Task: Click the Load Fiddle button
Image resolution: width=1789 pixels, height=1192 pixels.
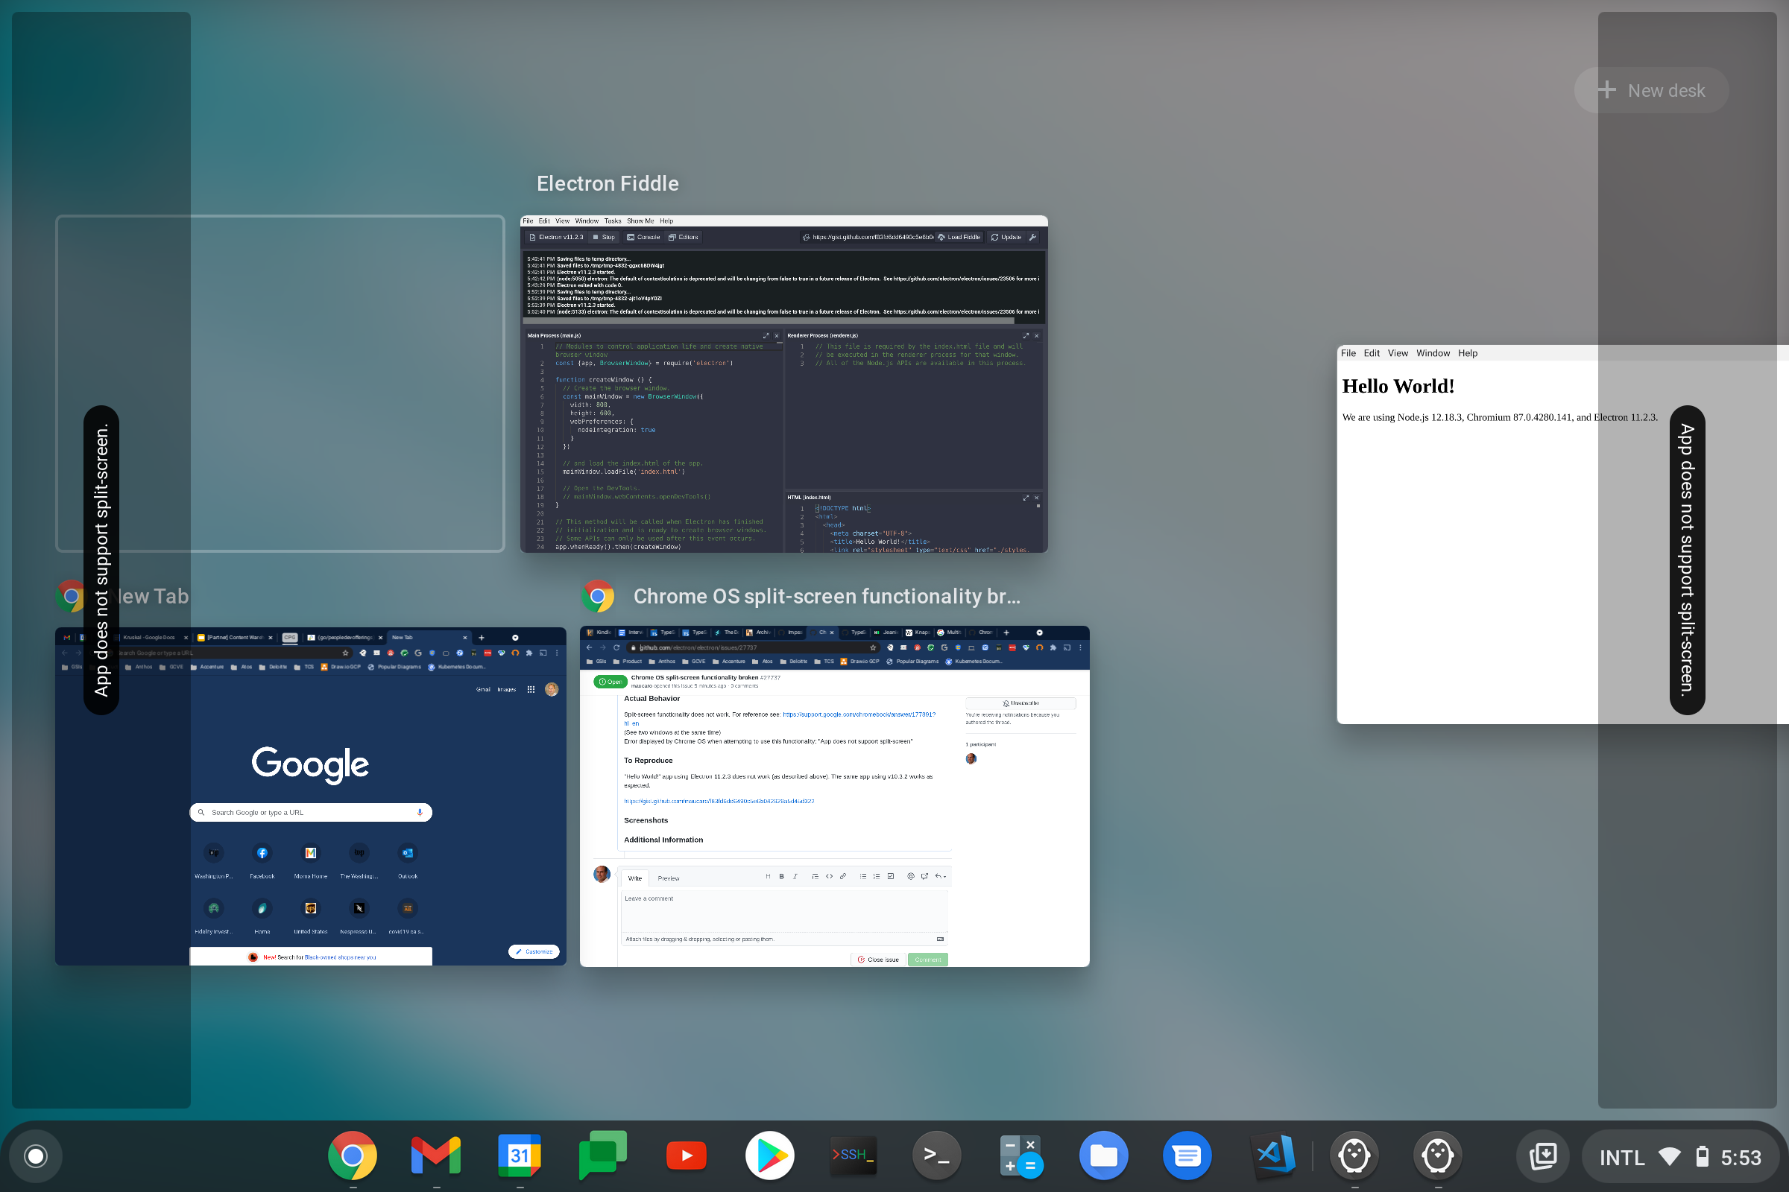Action: (961, 237)
